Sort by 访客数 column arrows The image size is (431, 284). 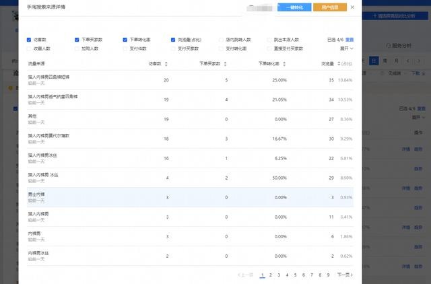click(166, 64)
